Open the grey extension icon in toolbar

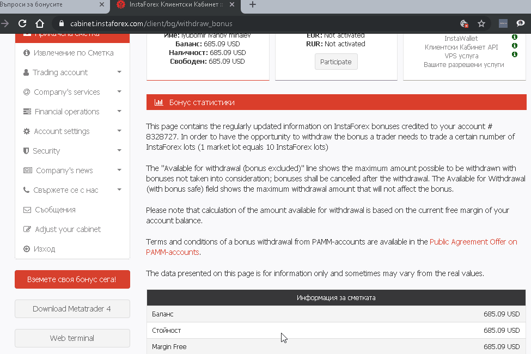click(x=503, y=23)
